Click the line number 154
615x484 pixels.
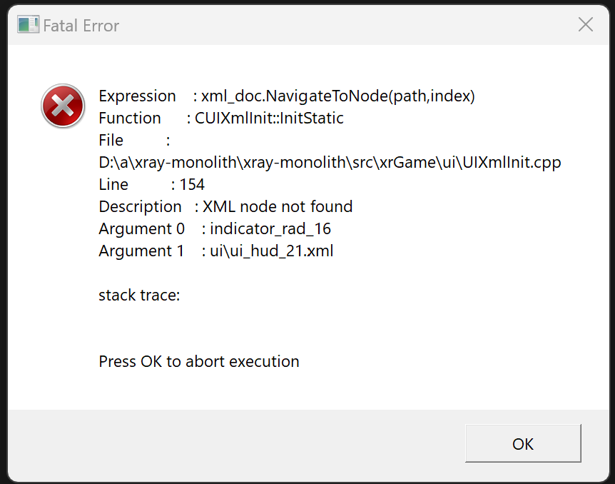[x=192, y=184]
